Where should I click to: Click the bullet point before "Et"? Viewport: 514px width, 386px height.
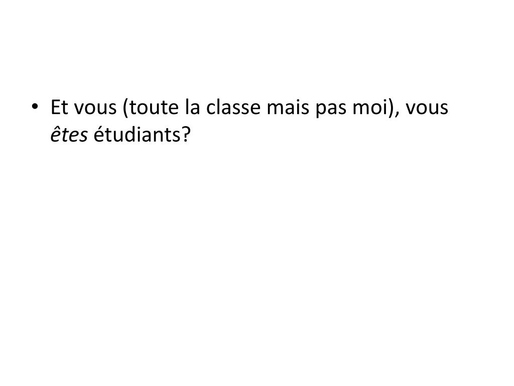click(x=35, y=107)
